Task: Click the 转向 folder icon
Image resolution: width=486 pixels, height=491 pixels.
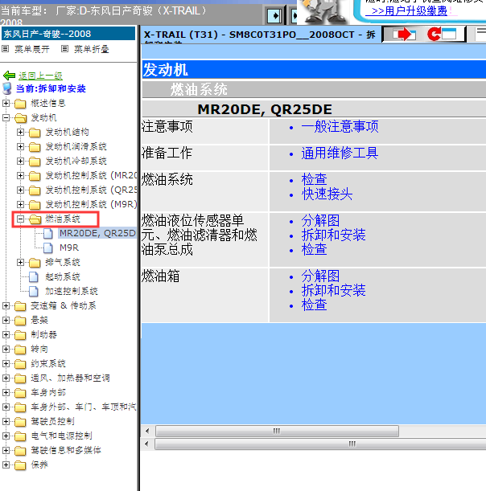Action: (x=20, y=349)
